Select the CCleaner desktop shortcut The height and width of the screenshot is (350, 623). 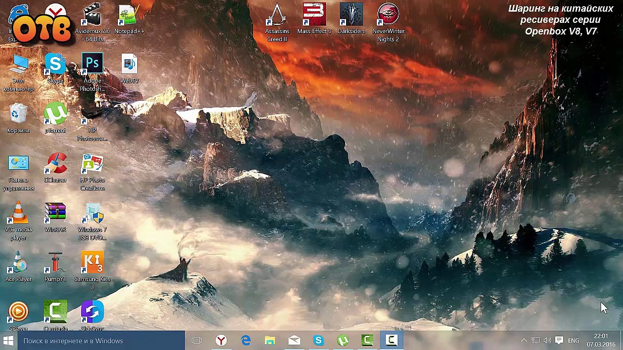coord(55,168)
